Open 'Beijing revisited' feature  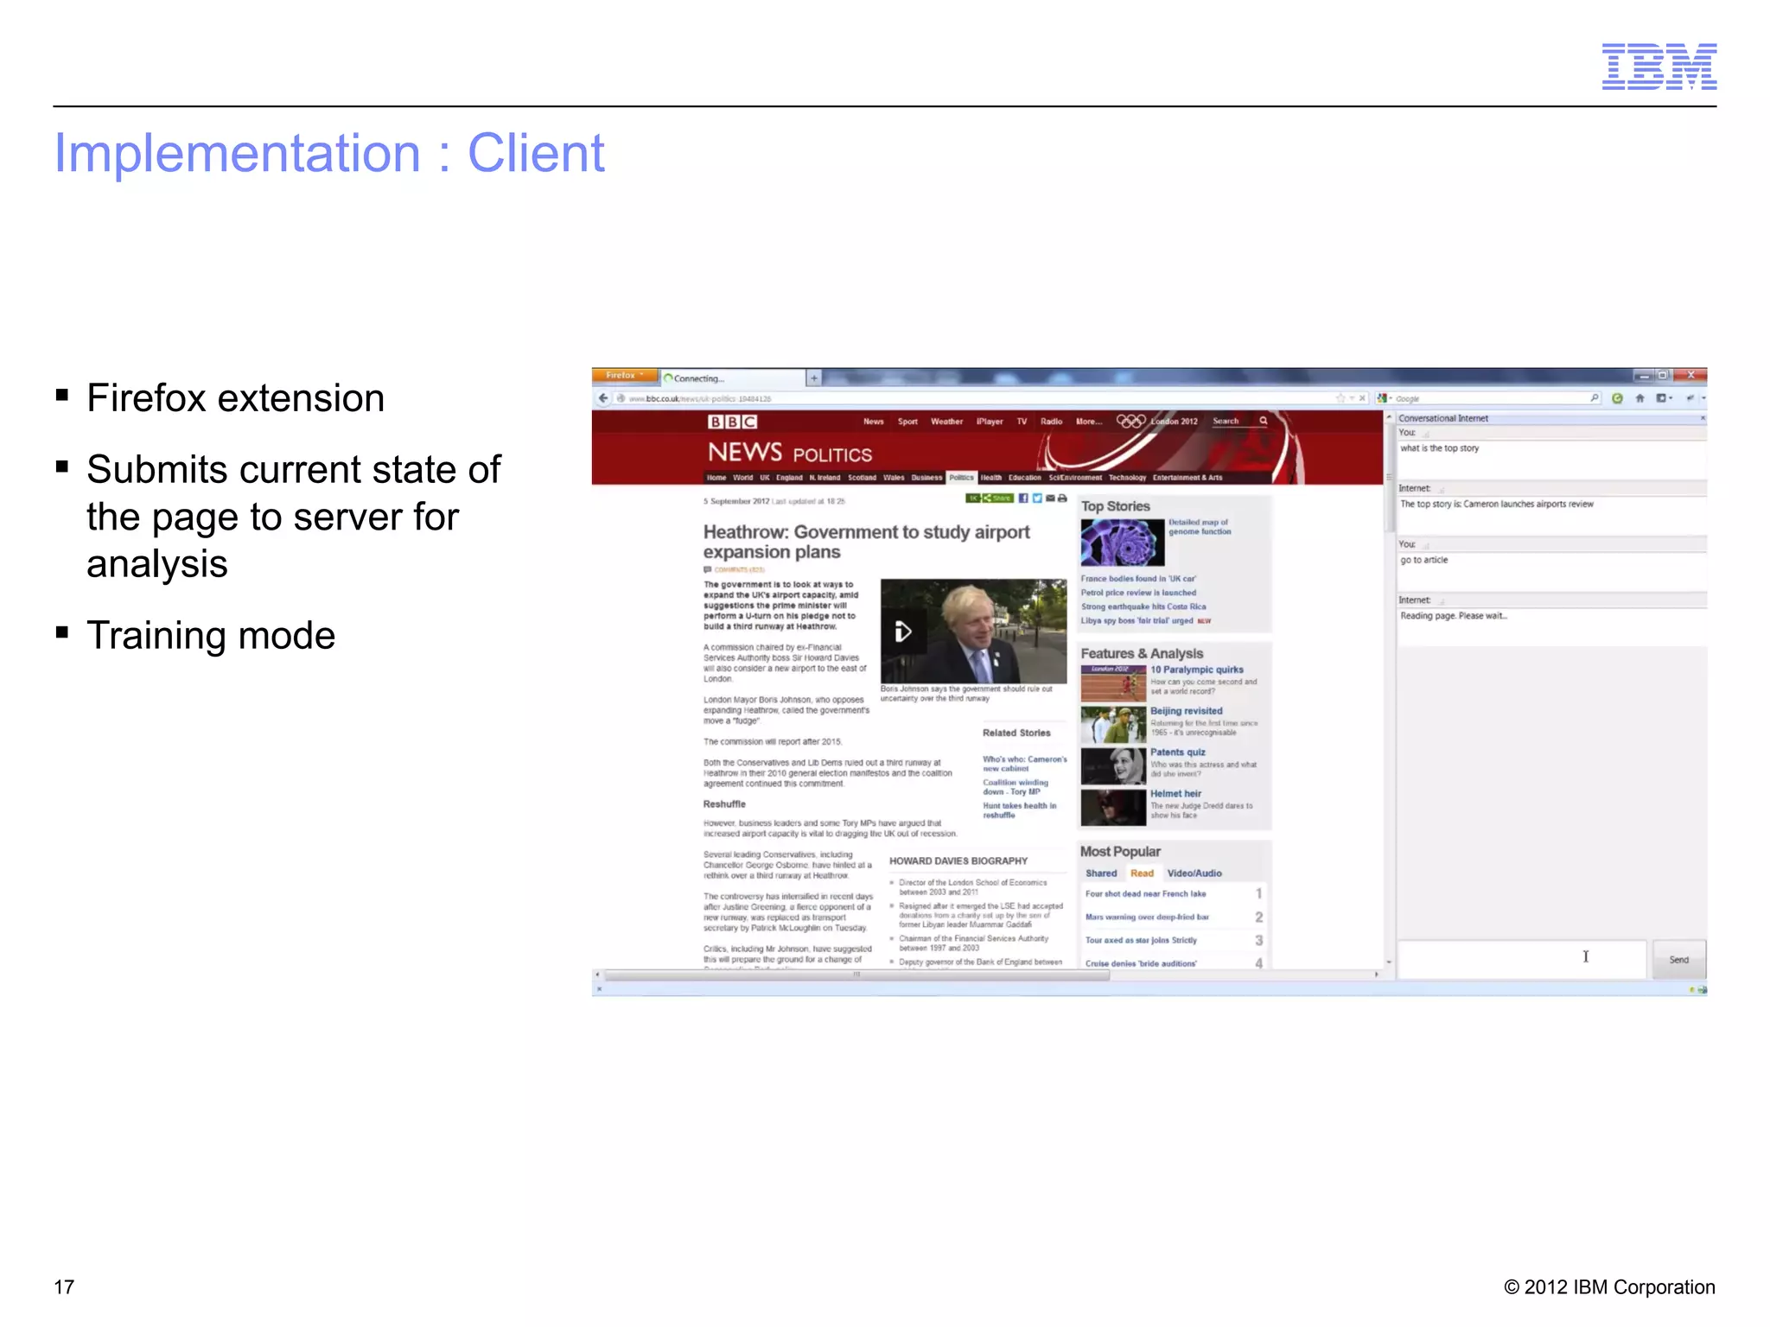click(1186, 711)
